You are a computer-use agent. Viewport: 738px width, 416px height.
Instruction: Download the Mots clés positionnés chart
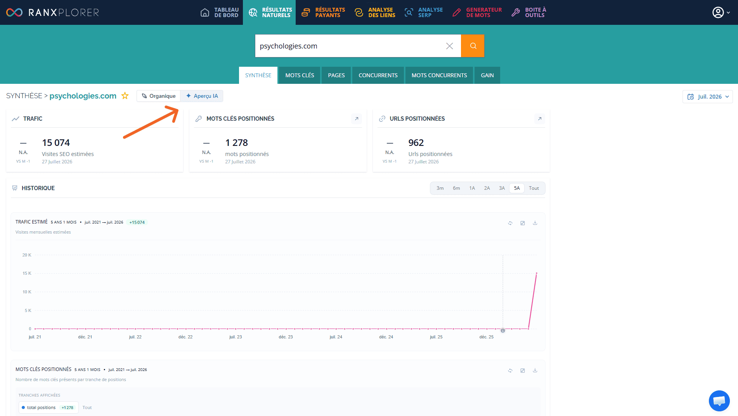tap(535, 371)
